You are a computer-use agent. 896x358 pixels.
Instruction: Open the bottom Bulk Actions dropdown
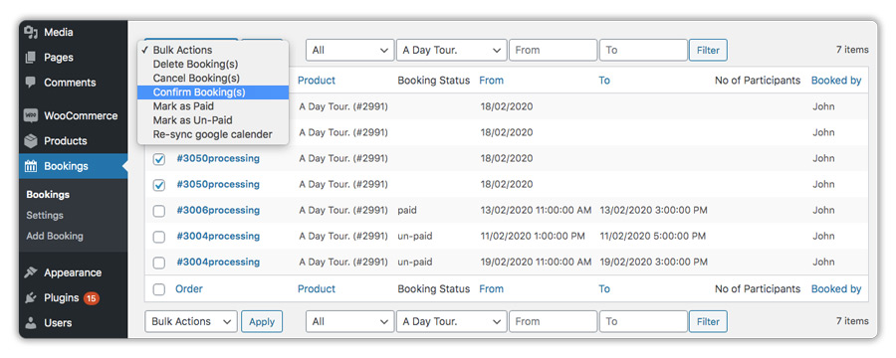click(191, 321)
